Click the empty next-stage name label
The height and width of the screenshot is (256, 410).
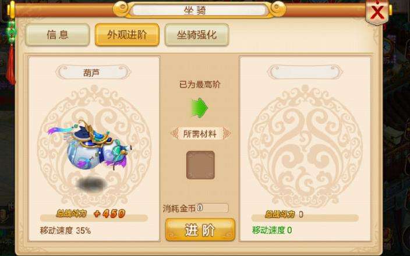[x=305, y=72]
